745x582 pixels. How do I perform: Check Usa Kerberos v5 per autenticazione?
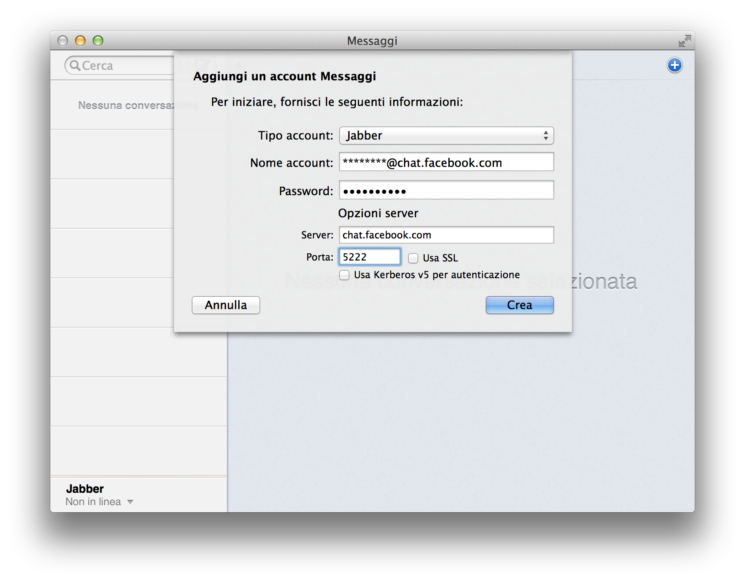344,275
